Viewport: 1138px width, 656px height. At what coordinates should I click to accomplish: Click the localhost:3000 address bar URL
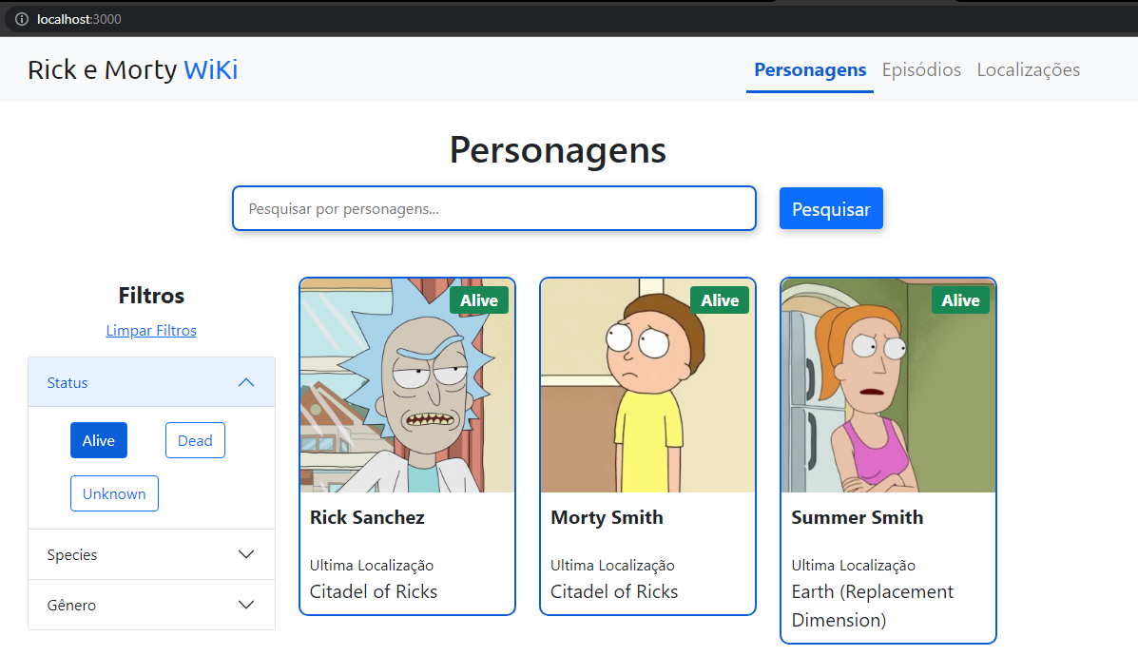[x=79, y=19]
